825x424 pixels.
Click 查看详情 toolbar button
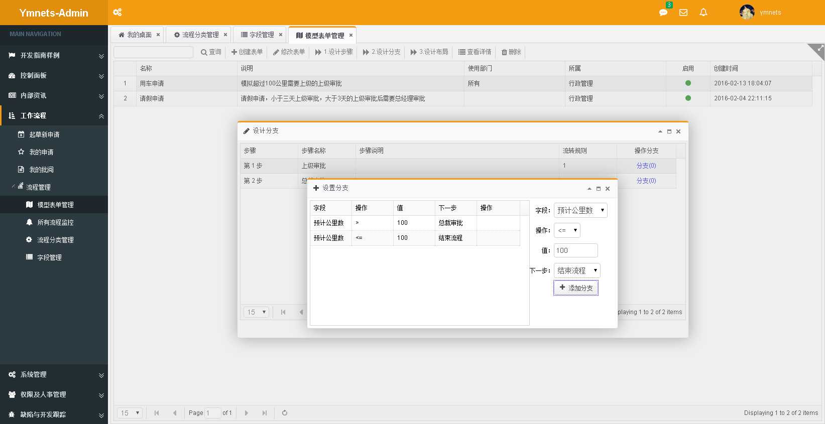[x=475, y=52]
